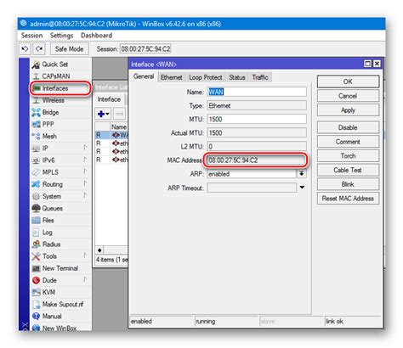Open the Session menu
The width and height of the screenshot is (403, 348).
pos(31,36)
